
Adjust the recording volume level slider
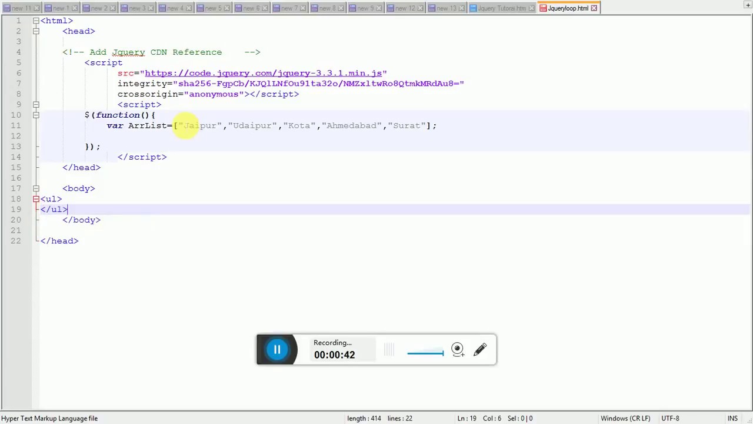[425, 353]
